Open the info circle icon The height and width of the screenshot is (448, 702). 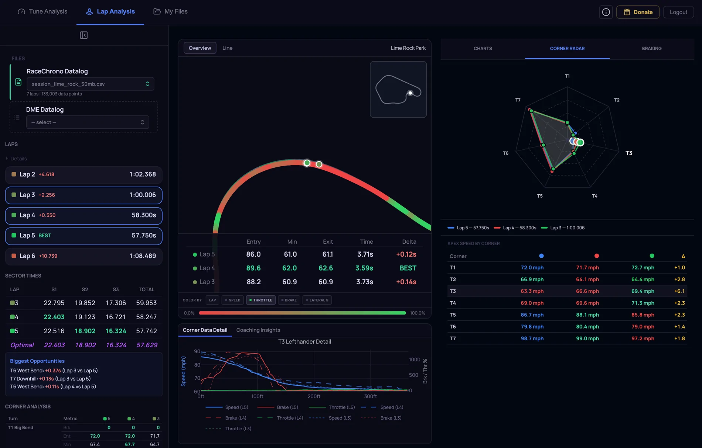pyautogui.click(x=606, y=12)
